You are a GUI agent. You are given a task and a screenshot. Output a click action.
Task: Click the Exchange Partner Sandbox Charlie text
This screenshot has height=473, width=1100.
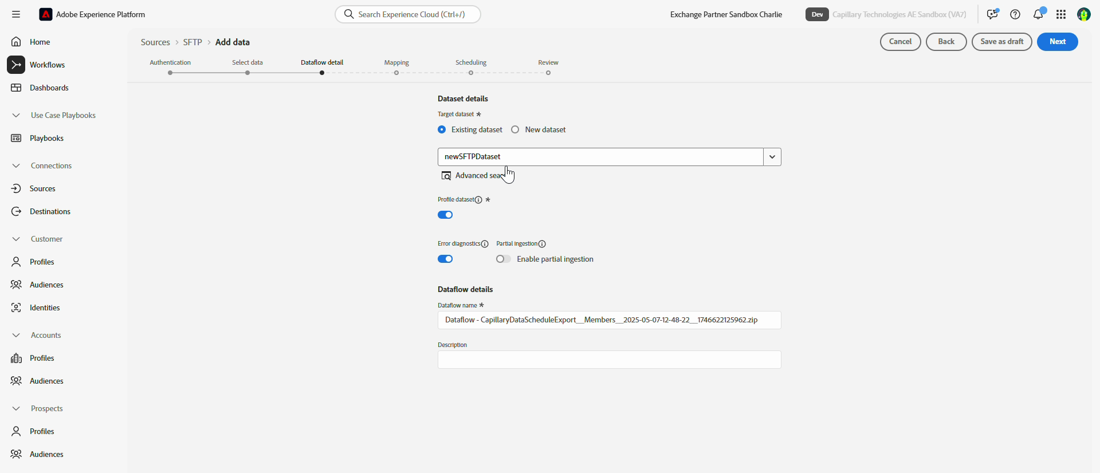pyautogui.click(x=726, y=14)
